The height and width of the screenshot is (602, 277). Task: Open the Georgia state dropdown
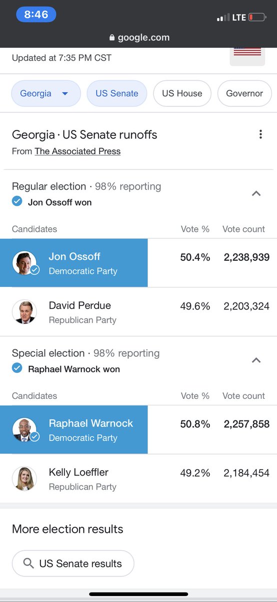(46, 93)
